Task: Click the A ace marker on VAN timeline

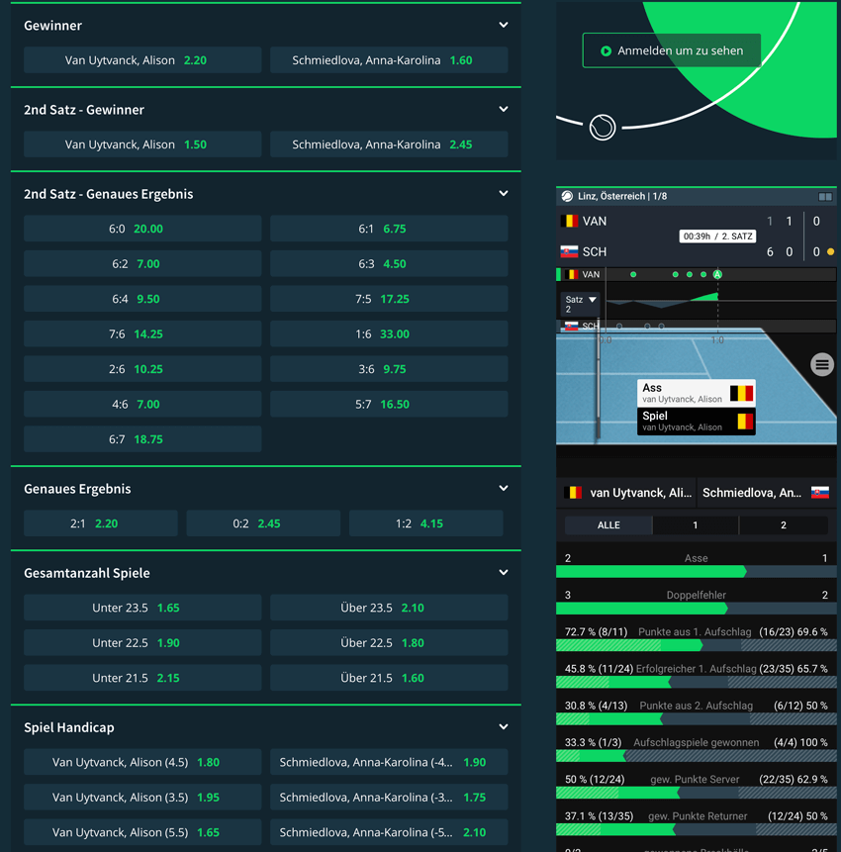Action: tap(717, 274)
